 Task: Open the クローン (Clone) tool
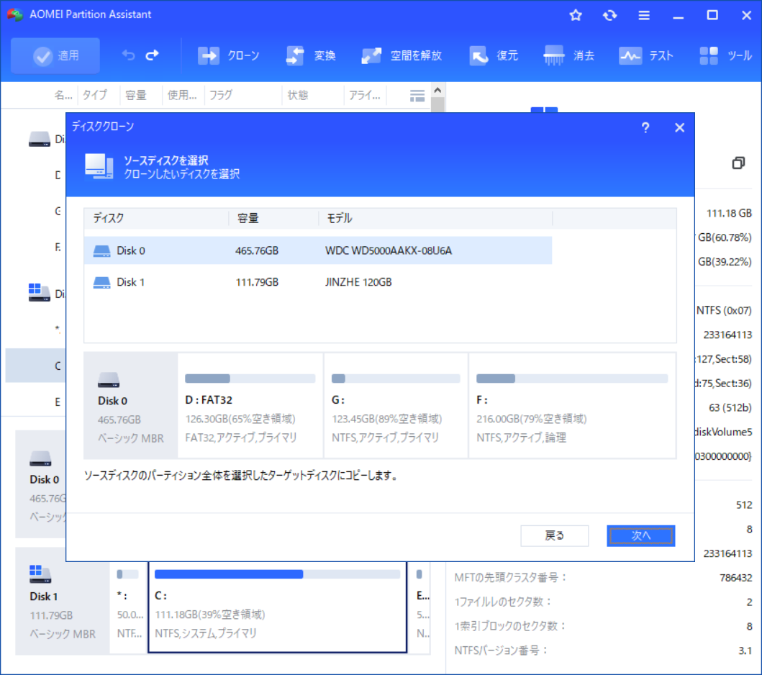pyautogui.click(x=228, y=55)
